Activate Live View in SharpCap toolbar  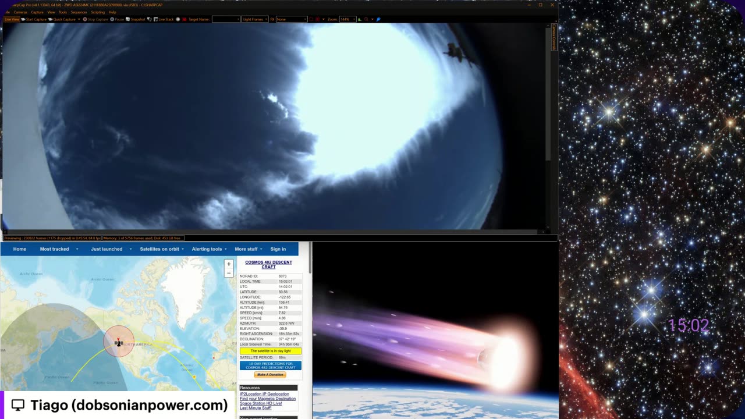point(12,19)
